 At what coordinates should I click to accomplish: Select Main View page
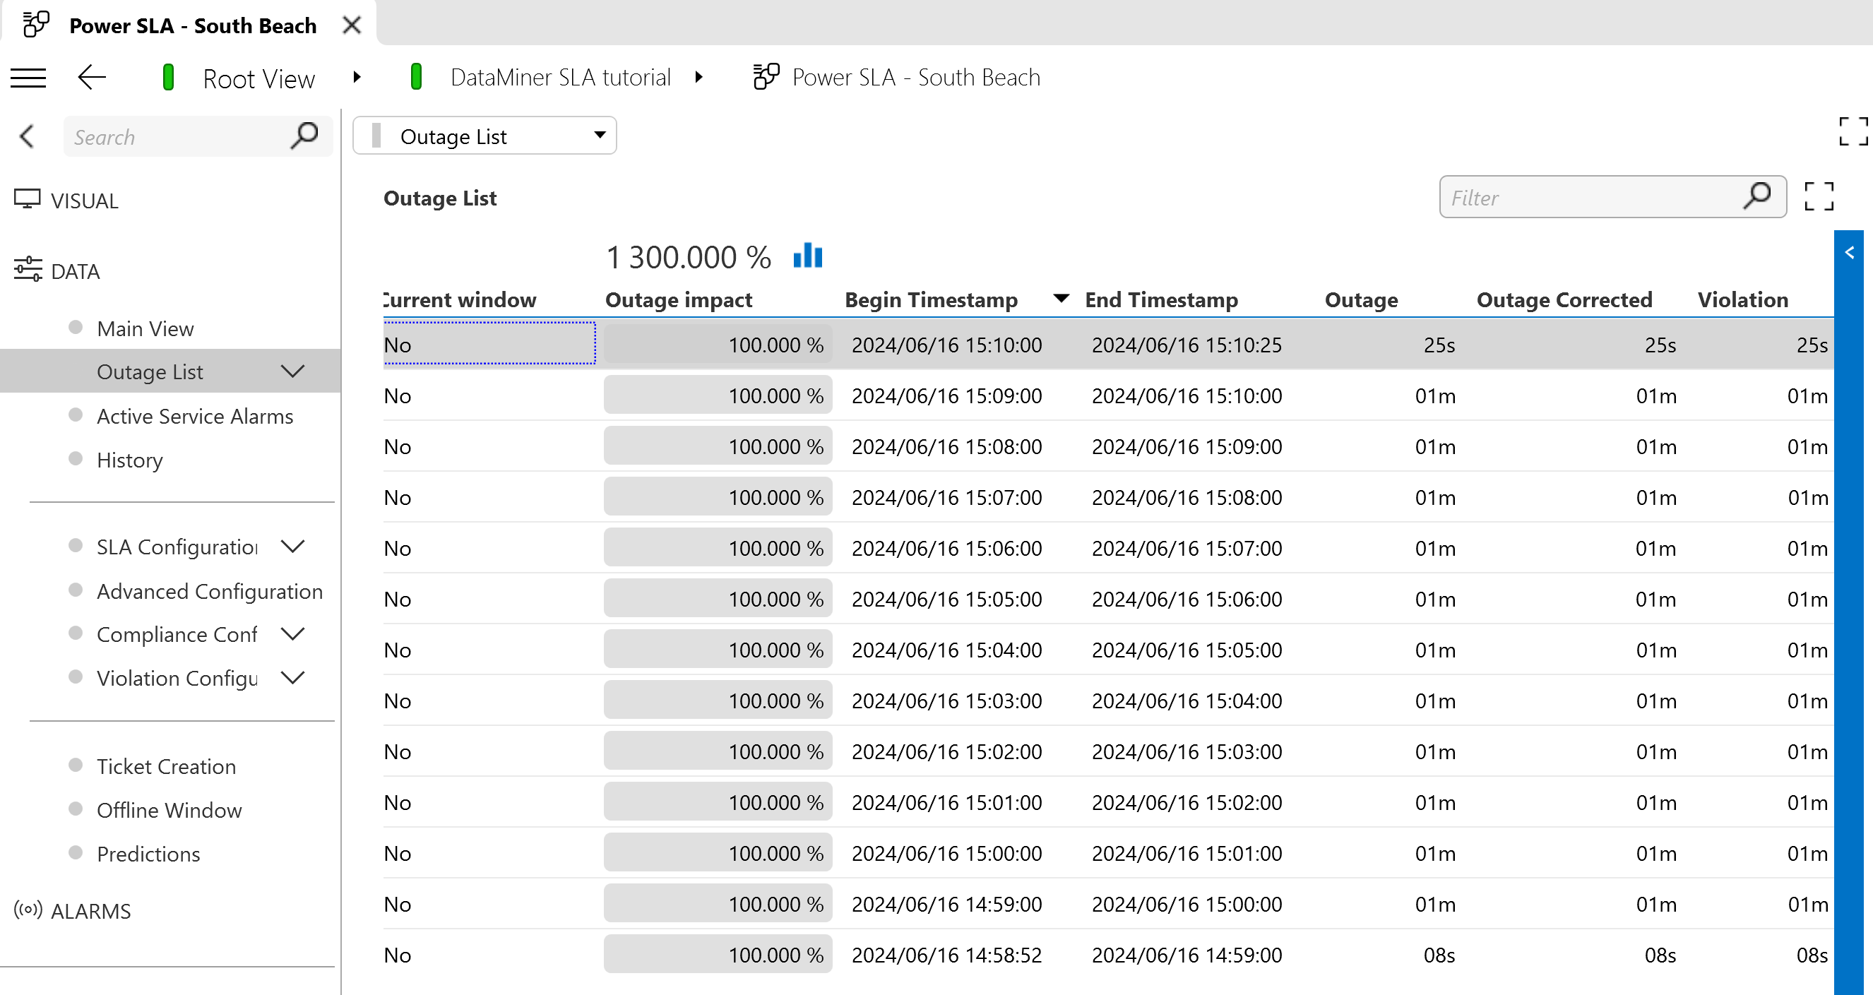pyautogui.click(x=145, y=328)
